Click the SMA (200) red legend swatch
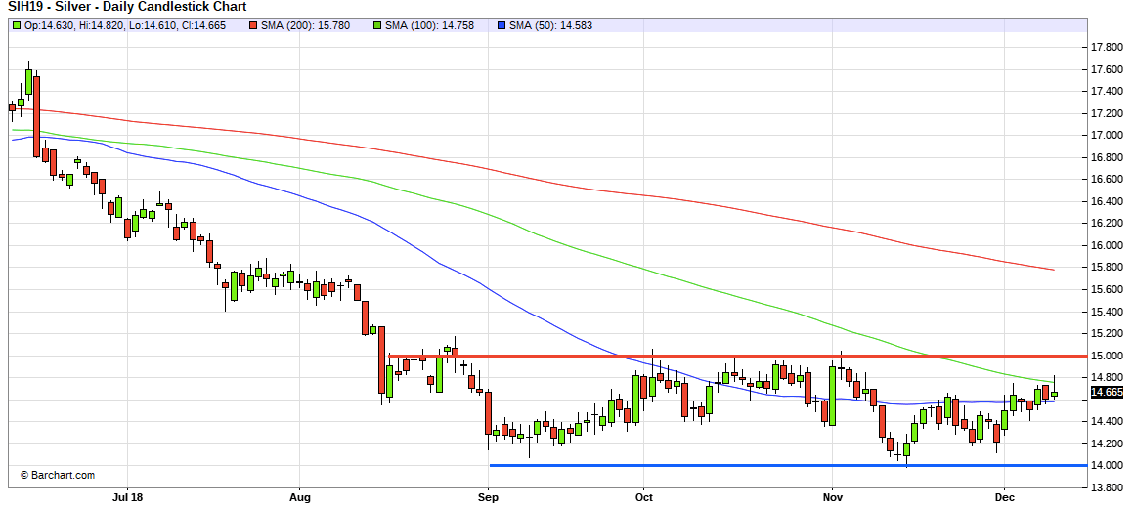 pyautogui.click(x=254, y=26)
